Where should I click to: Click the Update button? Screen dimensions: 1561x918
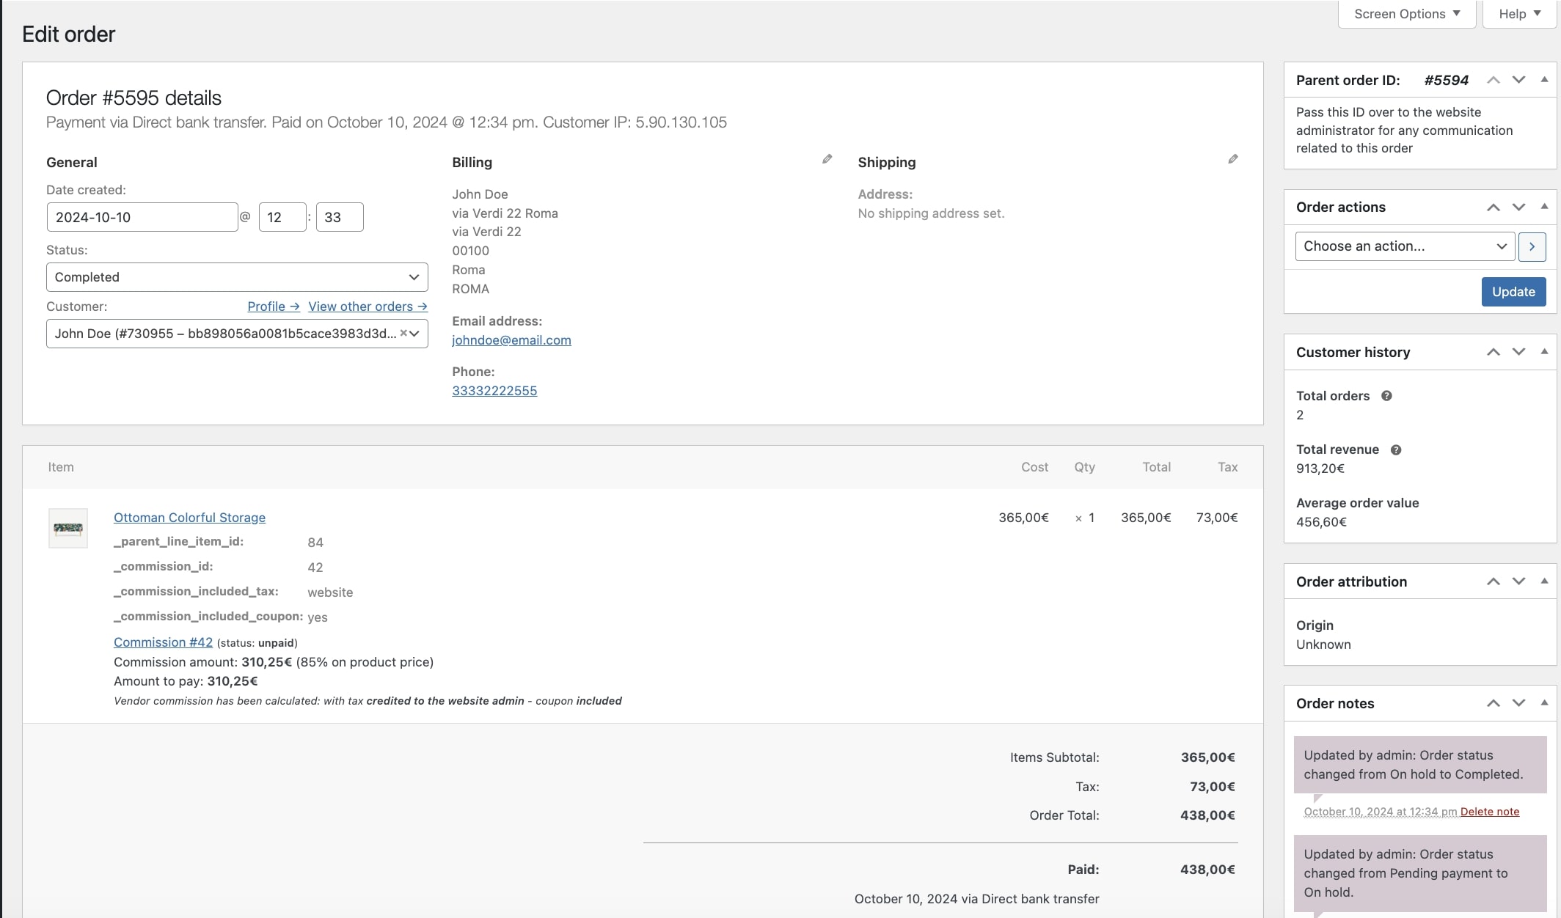pyautogui.click(x=1513, y=292)
